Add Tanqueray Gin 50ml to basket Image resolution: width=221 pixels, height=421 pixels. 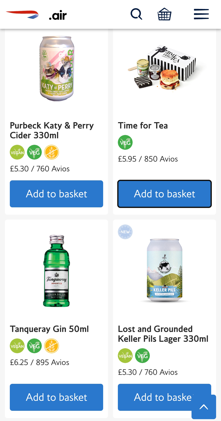pyautogui.click(x=56, y=397)
